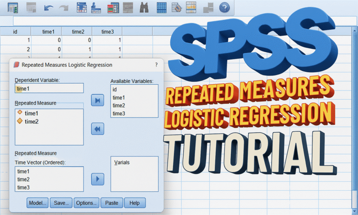Click the grayed-out second toolbar icon
The height and width of the screenshot is (215, 358).
coord(31,7)
